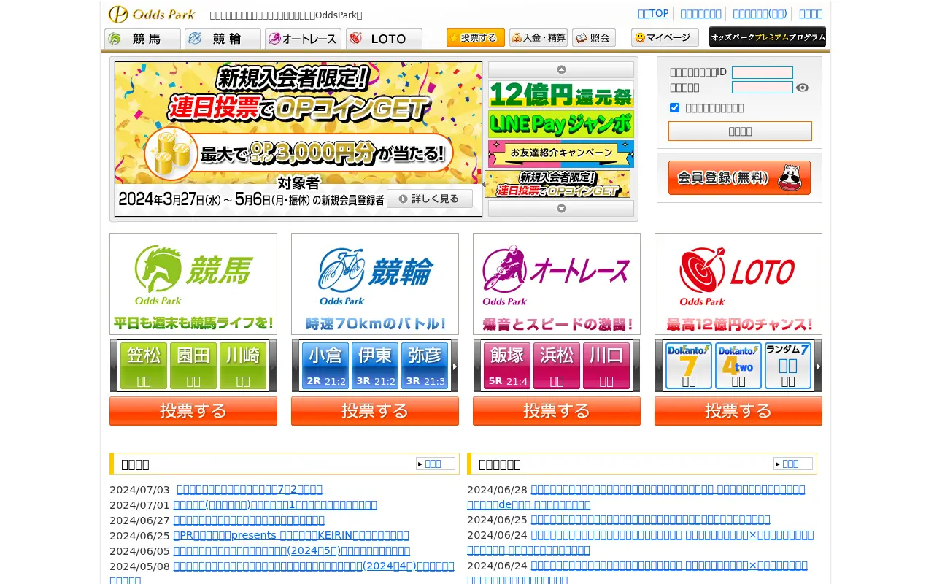Viewport: 934px width, 584px height.
Task: Open the 競馬 horse racing tab
Action: 142,39
